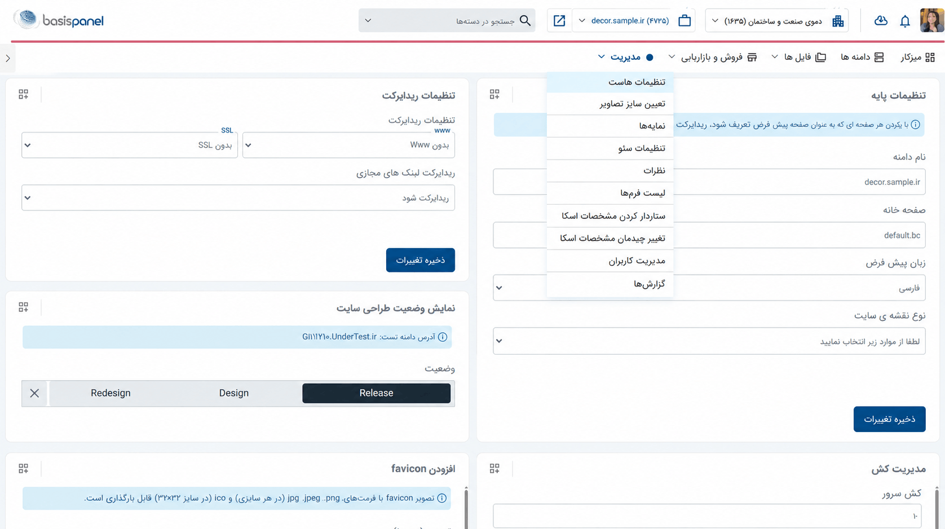The image size is (945, 529).
Task: Open the نوع نقشه ی سایت dropdown
Action: pos(709,341)
